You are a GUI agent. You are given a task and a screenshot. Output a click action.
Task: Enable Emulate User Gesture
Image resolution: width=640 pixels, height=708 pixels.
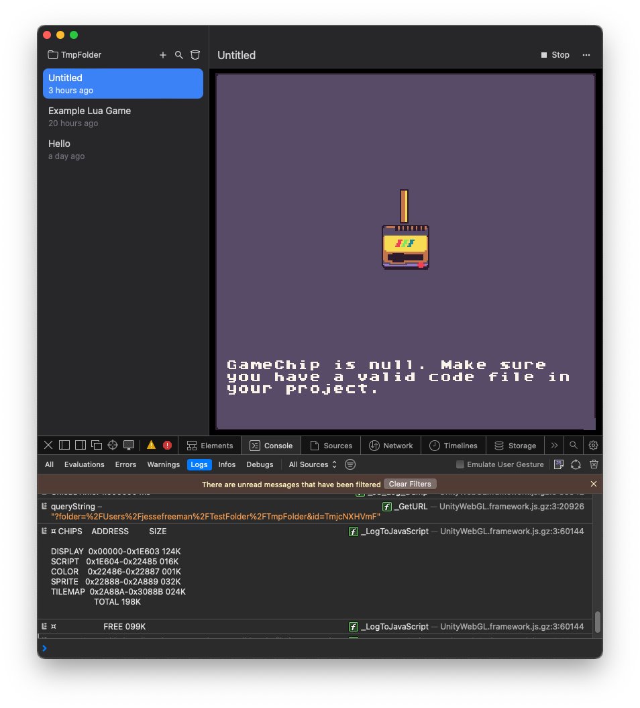click(x=461, y=464)
